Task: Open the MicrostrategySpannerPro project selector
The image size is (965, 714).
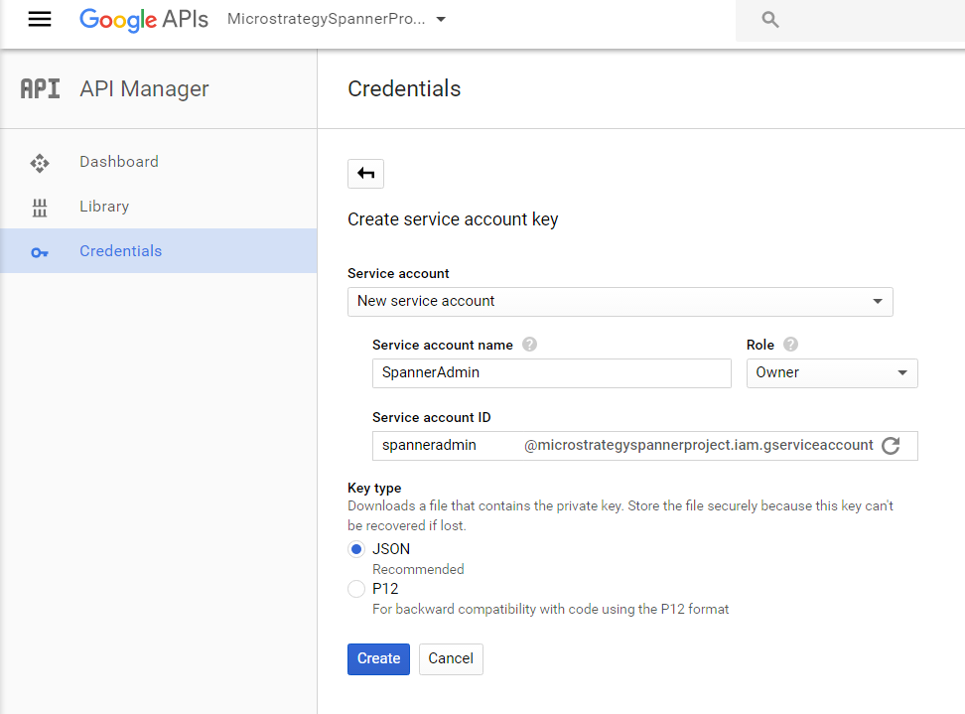Action: (336, 18)
